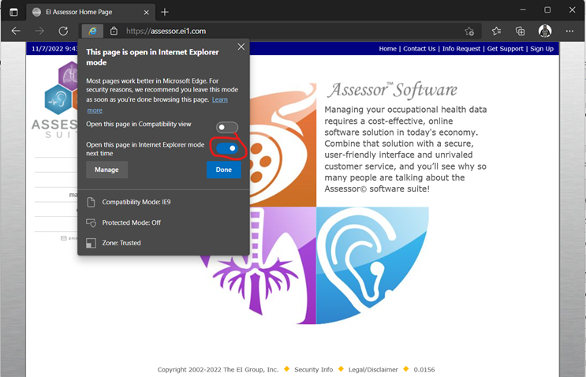Click Compatibility Mode: IE9 text

(136, 202)
